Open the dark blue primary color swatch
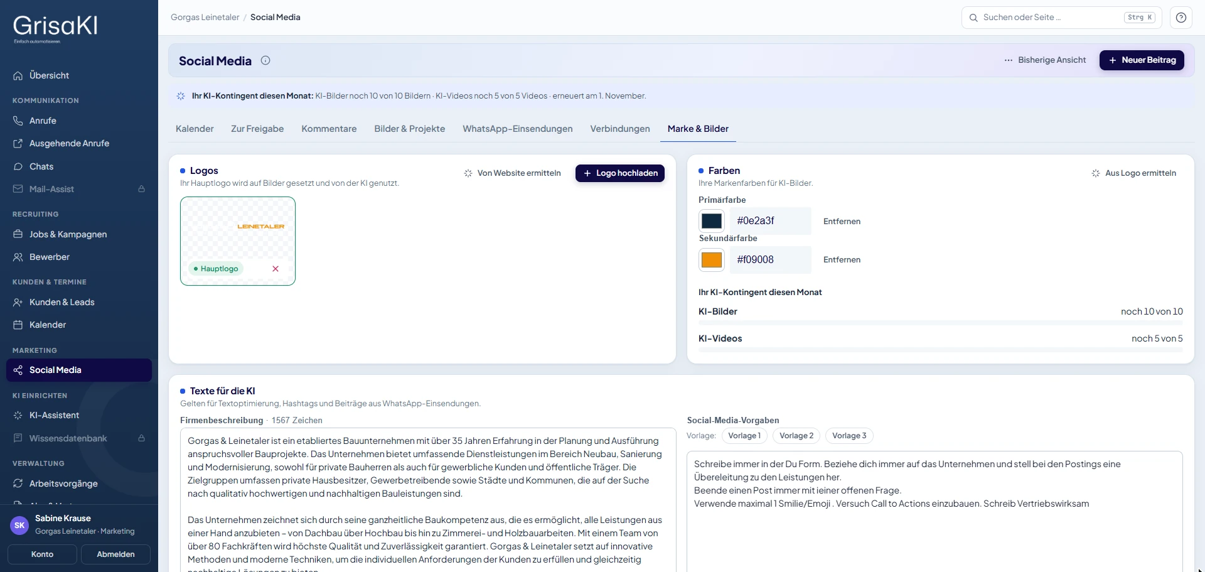 [x=712, y=221]
